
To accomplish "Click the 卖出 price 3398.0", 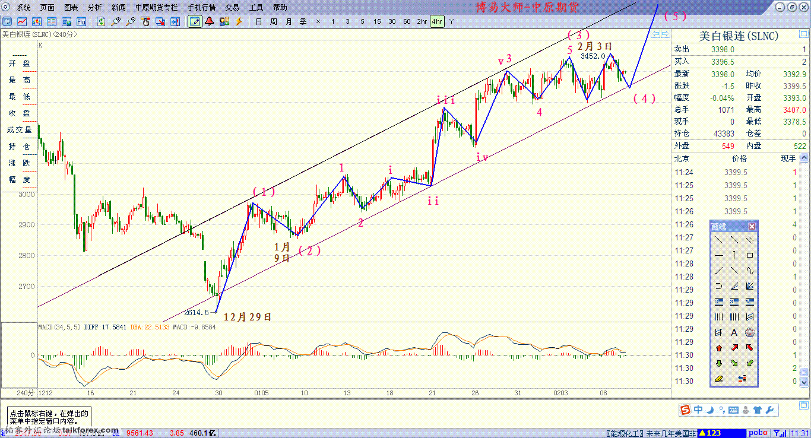I will pyautogui.click(x=723, y=50).
